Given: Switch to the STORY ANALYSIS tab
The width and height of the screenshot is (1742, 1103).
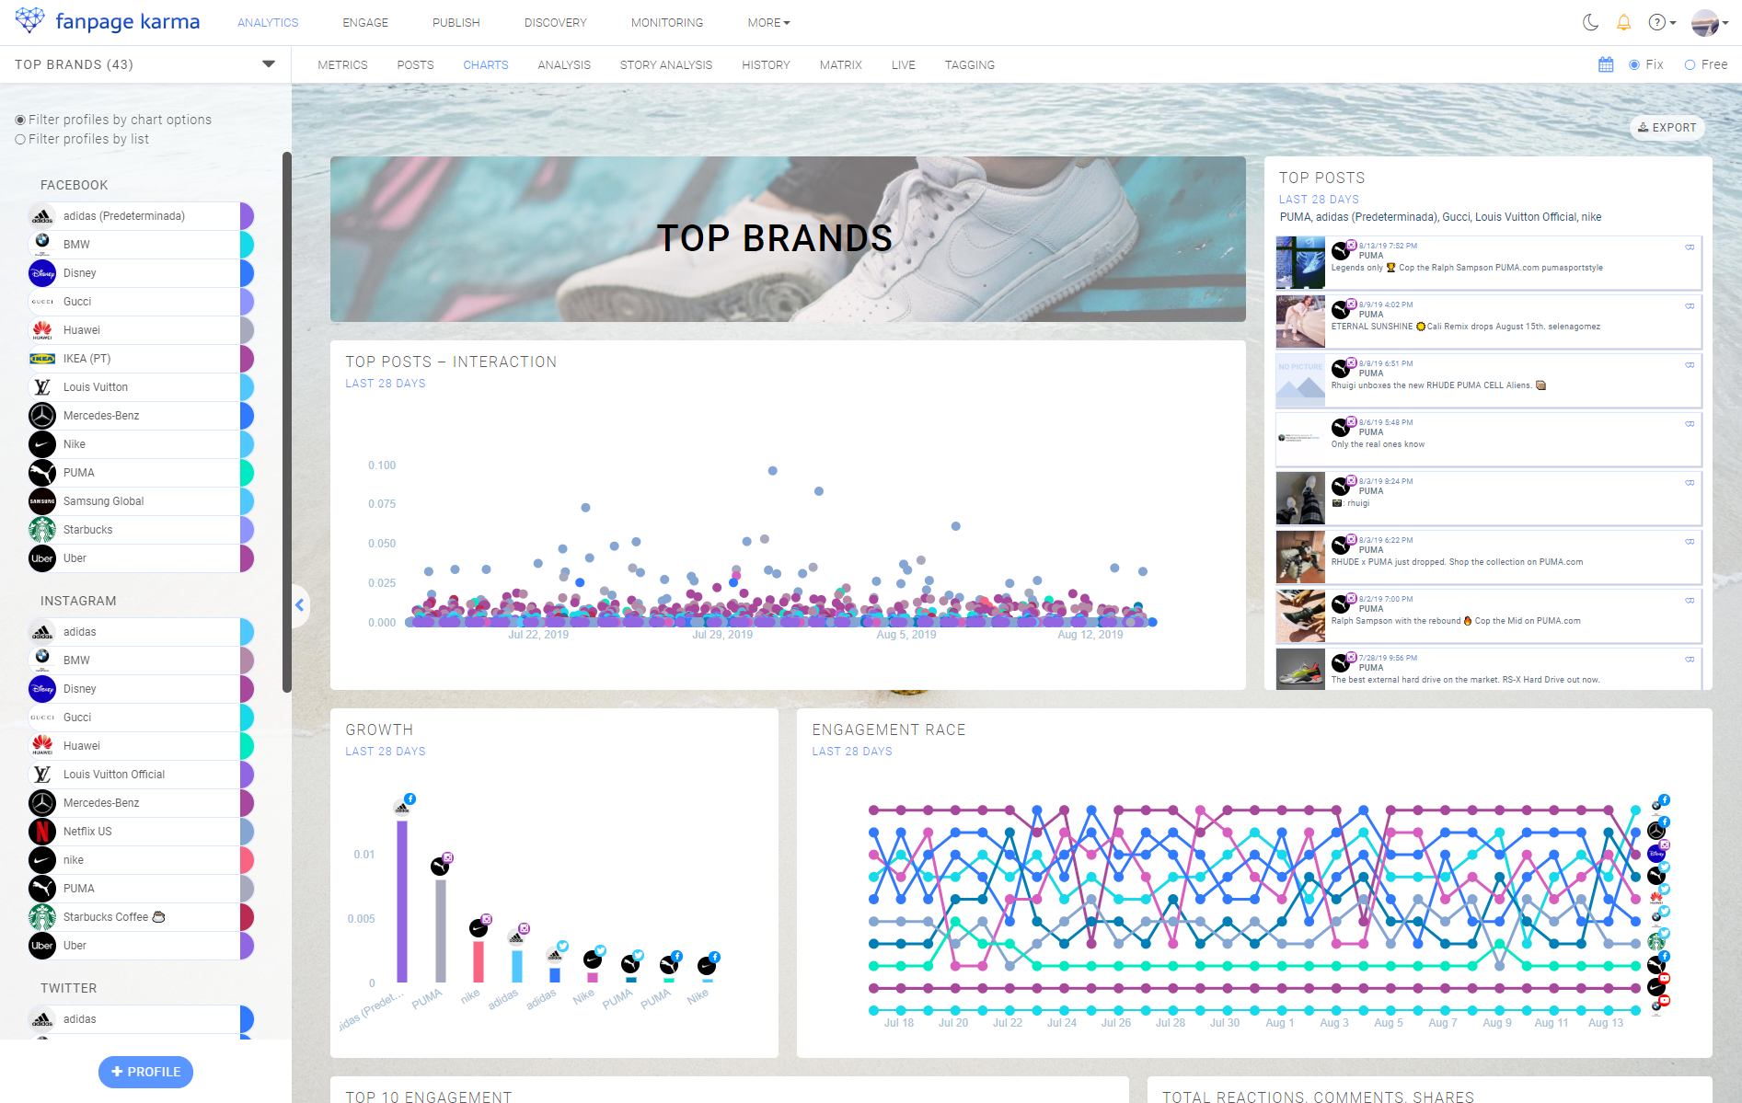Looking at the screenshot, I should [665, 64].
